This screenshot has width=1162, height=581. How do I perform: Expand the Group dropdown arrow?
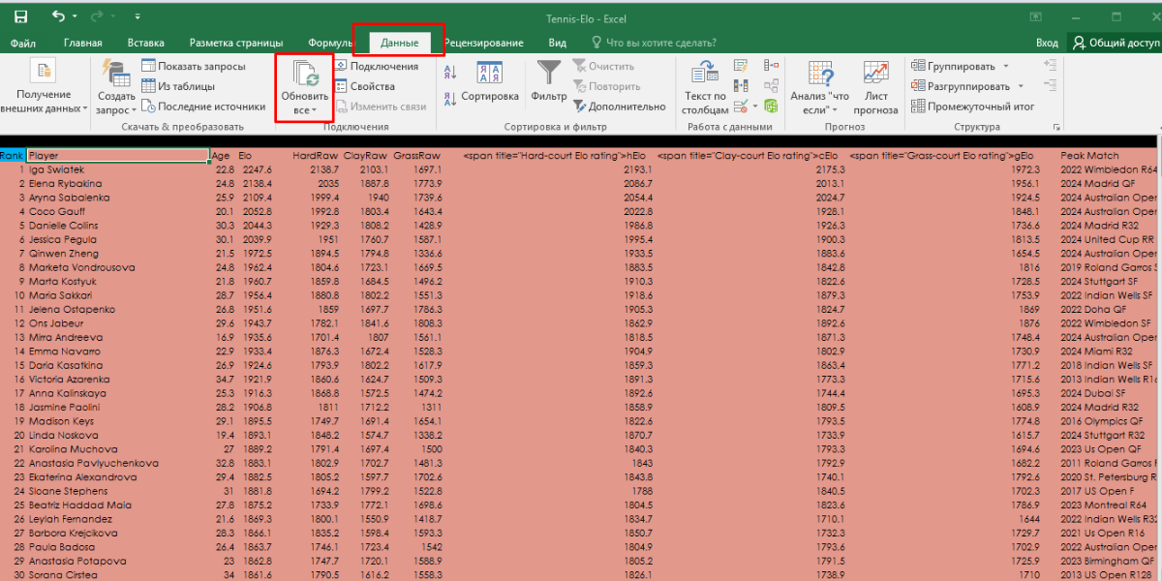coord(1005,66)
